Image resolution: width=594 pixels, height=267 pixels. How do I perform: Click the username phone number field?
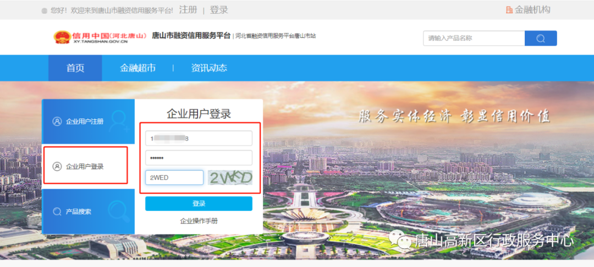point(199,138)
